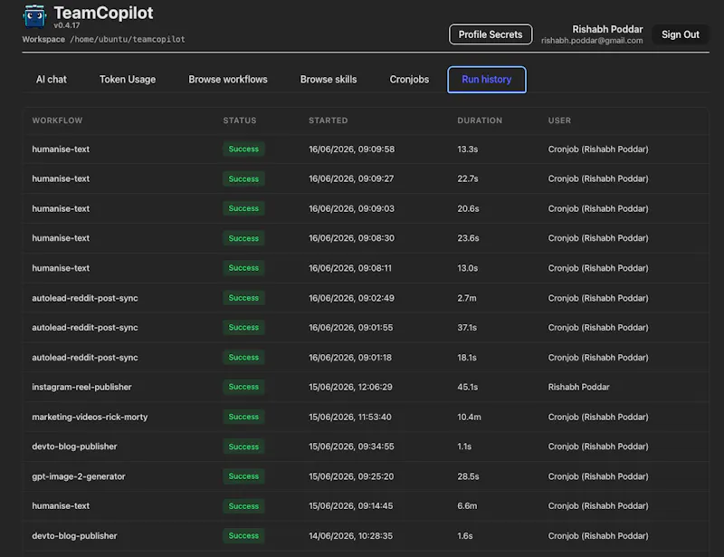724x557 pixels.
Task: Click the 6.6m duration value
Action: pos(467,506)
